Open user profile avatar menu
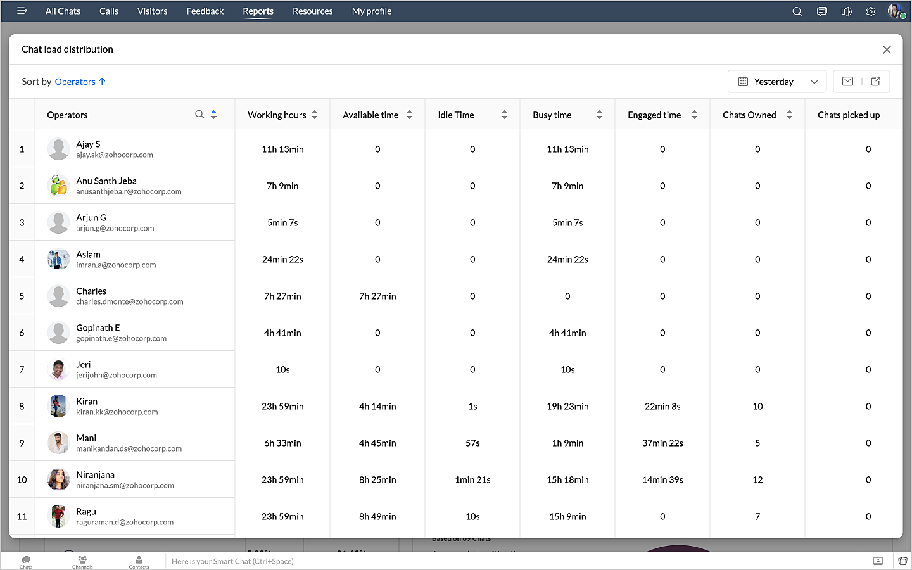The image size is (912, 570). pyautogui.click(x=895, y=11)
